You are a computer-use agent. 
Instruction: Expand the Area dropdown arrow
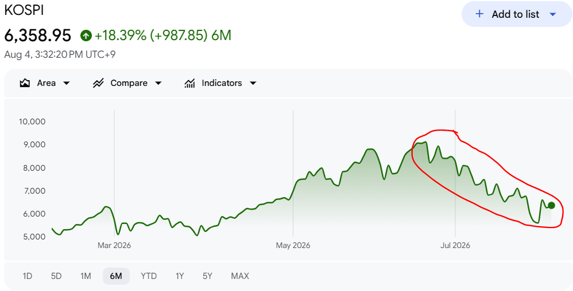[67, 83]
